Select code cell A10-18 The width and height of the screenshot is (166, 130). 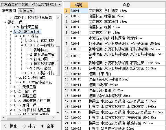coord(79,107)
